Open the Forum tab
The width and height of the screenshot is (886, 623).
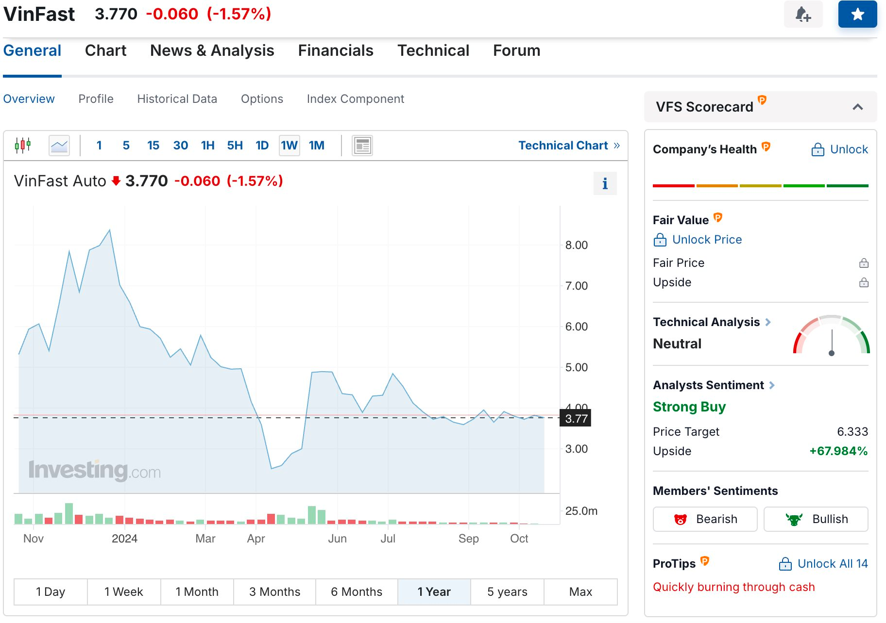[517, 50]
